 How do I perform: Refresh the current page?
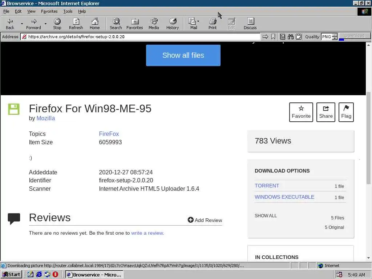tap(76, 24)
